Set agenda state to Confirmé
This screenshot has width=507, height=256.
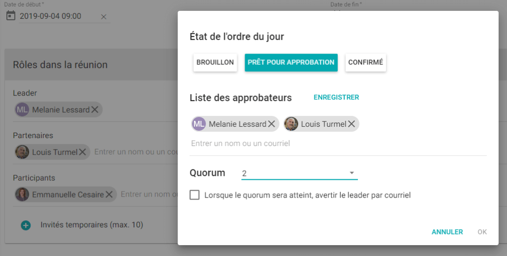[366, 62]
